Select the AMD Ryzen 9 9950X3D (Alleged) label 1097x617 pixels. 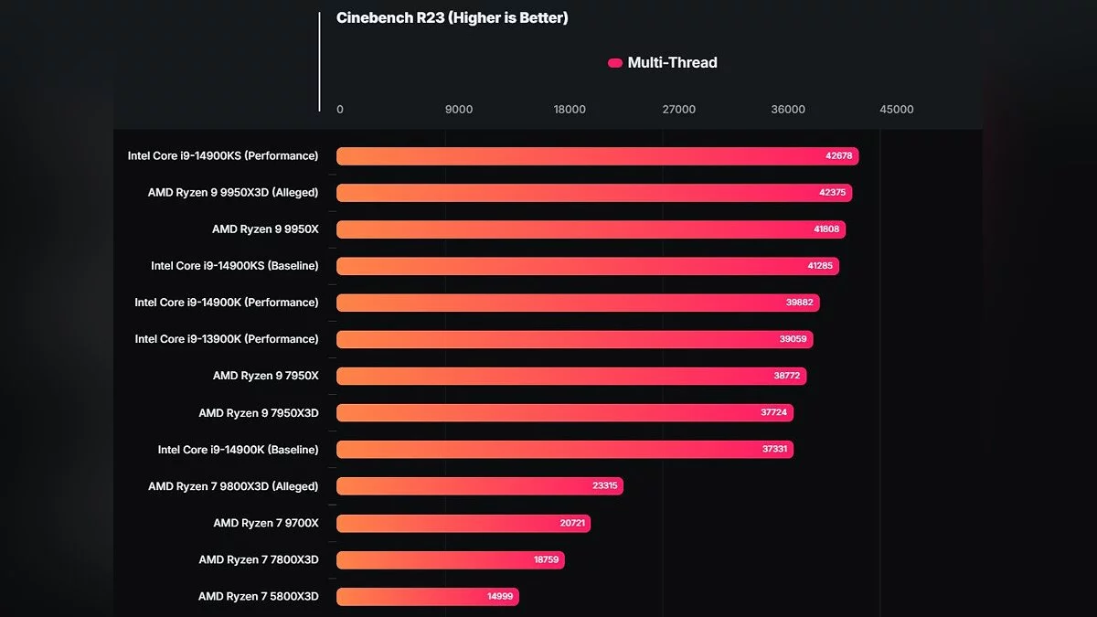pos(233,193)
